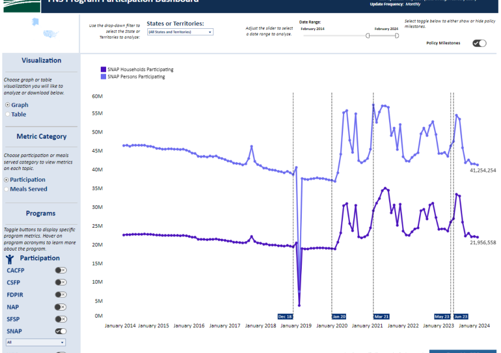Enable the SFSP program toggle
The height and width of the screenshot is (353, 501).
(x=61, y=319)
